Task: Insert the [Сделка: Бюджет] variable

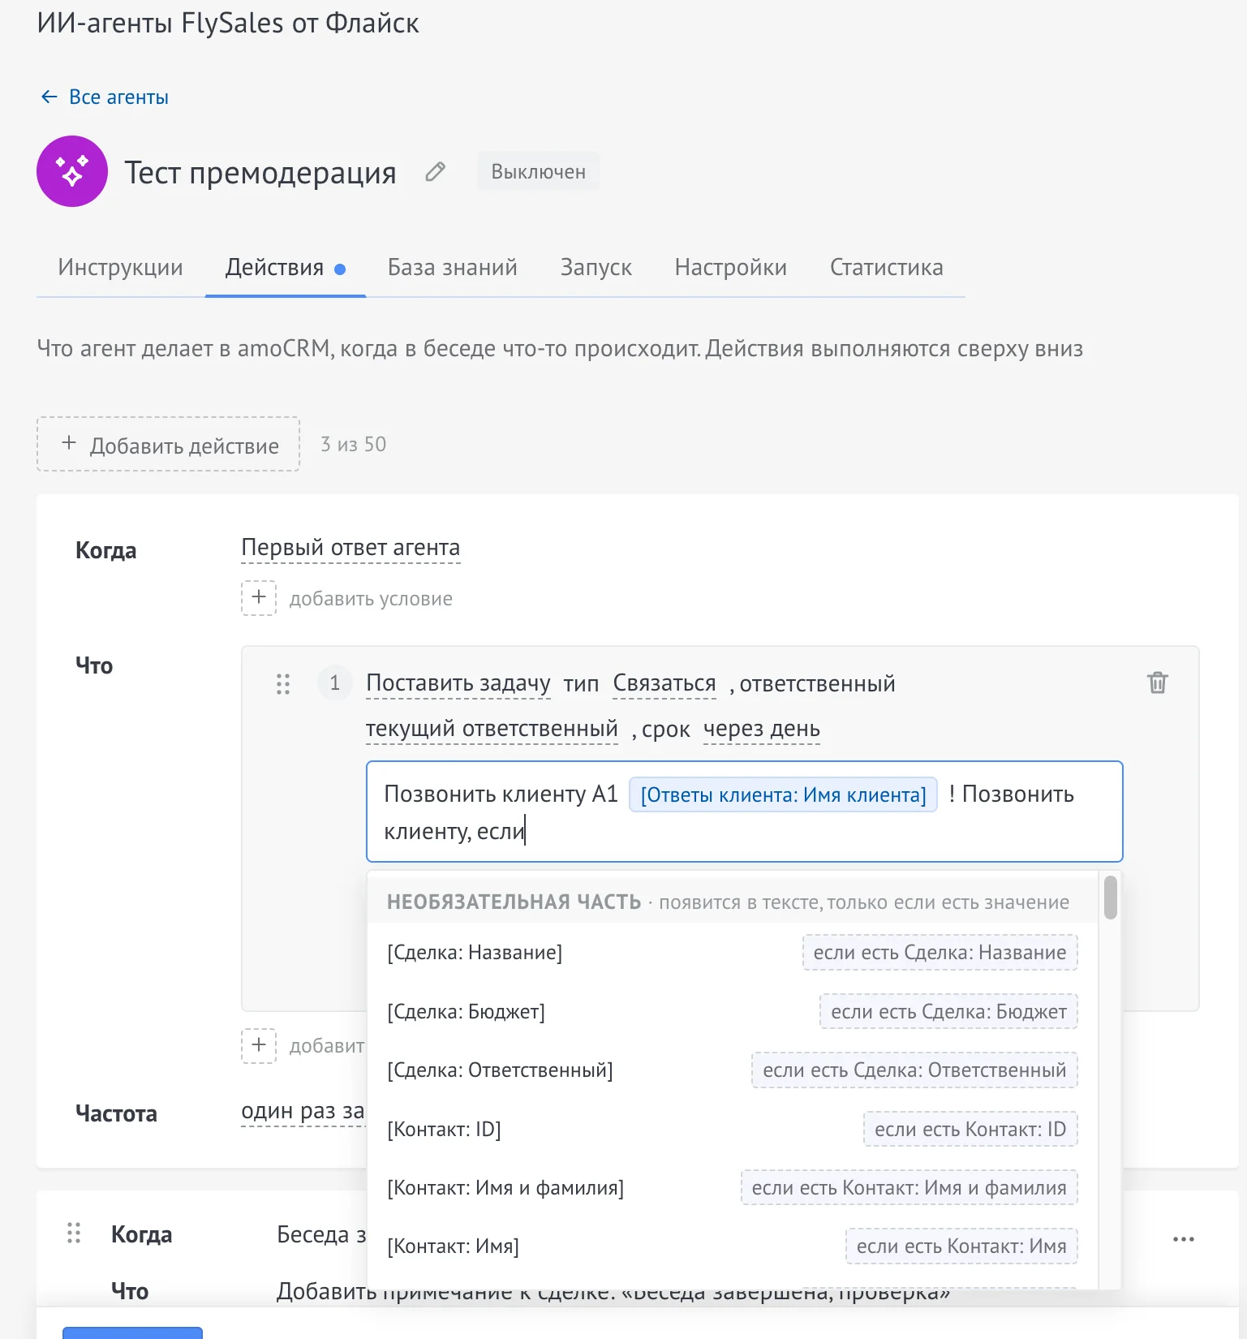Action: (467, 1011)
